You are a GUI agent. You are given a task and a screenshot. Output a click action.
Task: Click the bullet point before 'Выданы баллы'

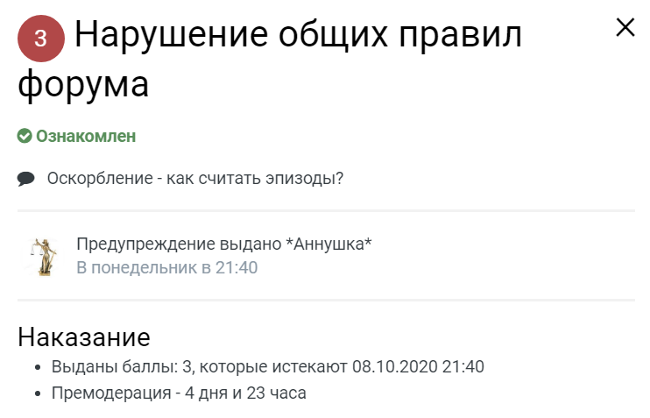[39, 367]
